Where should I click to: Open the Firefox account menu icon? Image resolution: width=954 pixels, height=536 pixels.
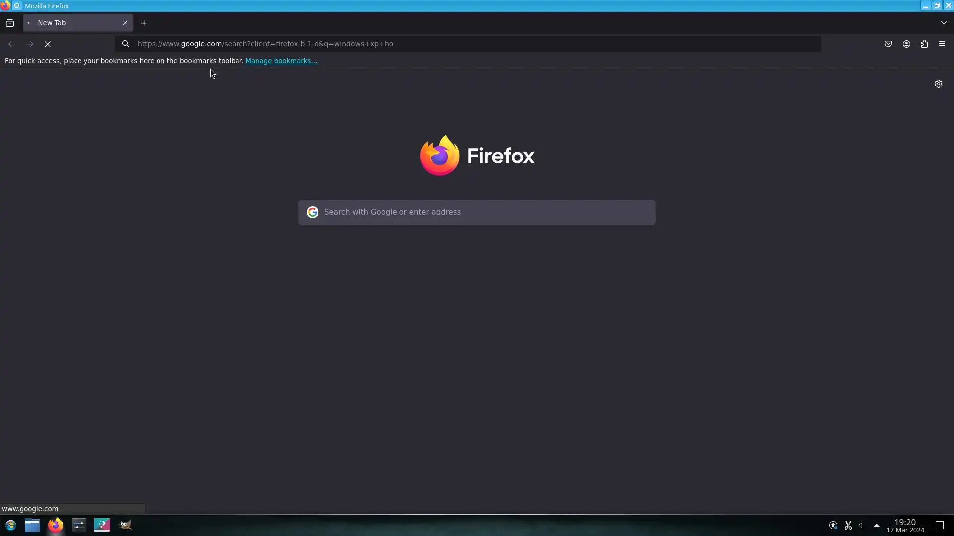pos(906,44)
